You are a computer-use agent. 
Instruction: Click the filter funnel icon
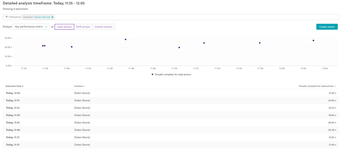pos(7,17)
